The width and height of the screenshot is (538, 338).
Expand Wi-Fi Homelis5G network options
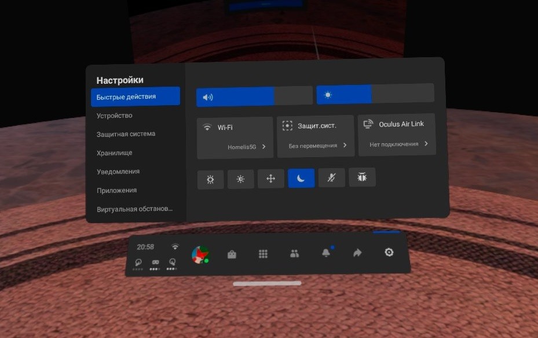[x=235, y=138]
